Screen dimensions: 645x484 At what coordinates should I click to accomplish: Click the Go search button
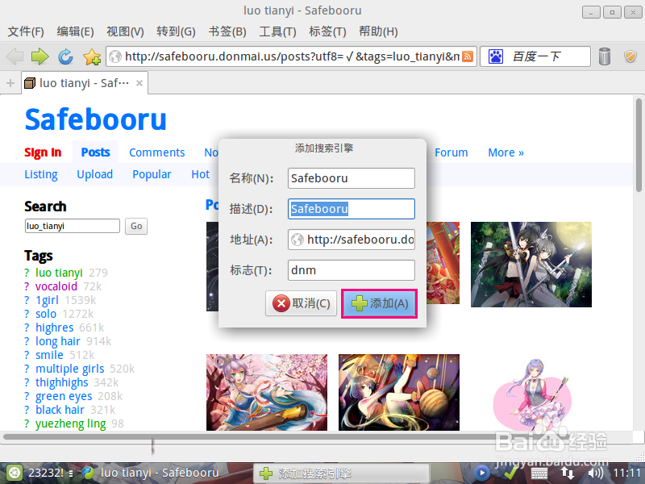click(x=136, y=226)
